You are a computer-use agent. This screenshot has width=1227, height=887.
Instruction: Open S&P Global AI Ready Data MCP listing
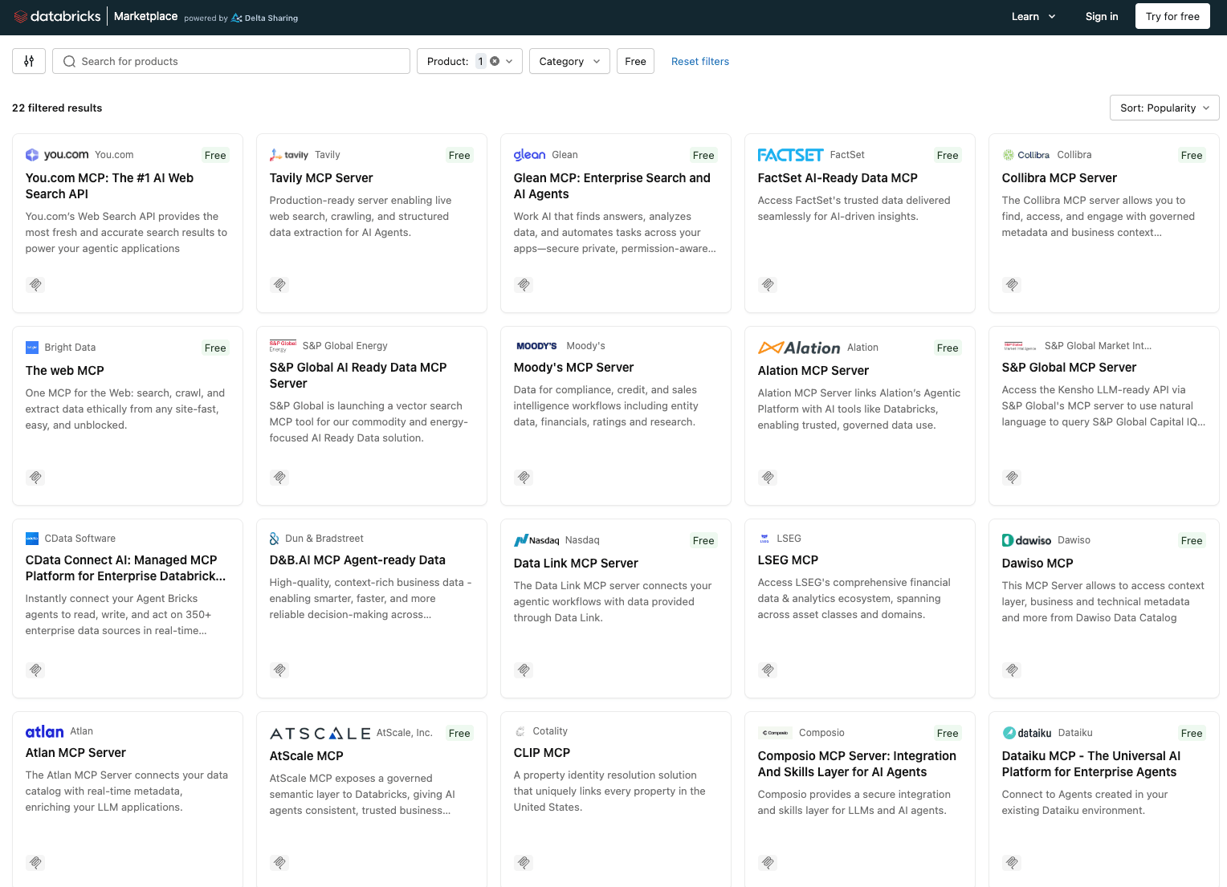coord(358,375)
